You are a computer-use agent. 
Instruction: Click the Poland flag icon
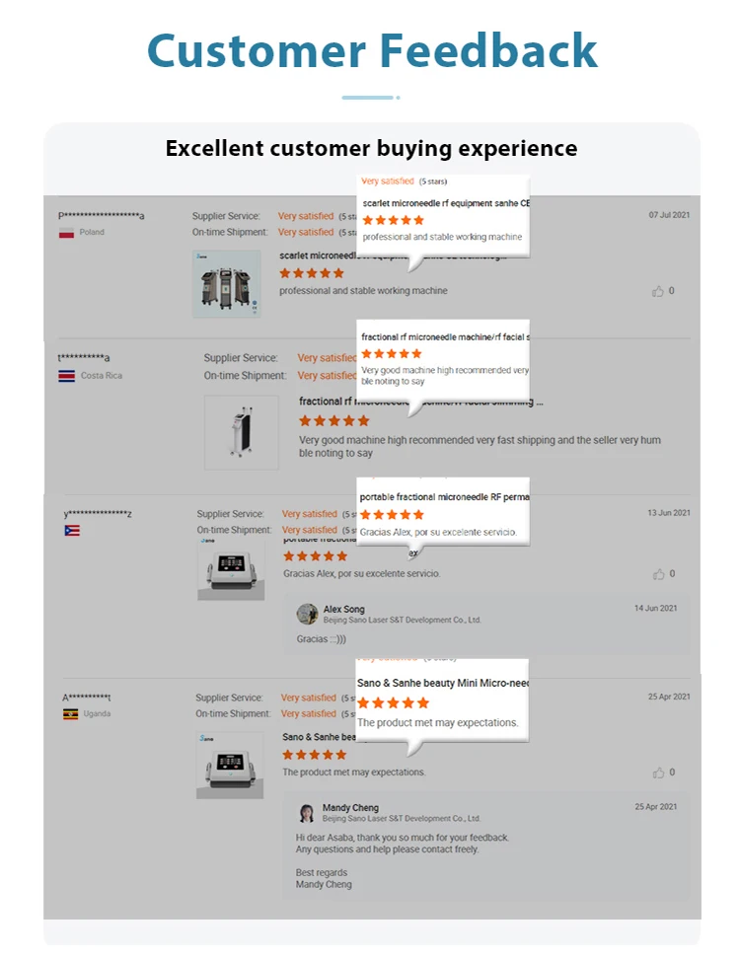(x=66, y=233)
